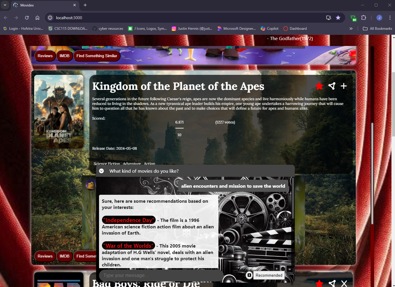Remove Bad Boys: Ride or Die with X icon
This screenshot has width=395, height=287.
click(x=344, y=283)
